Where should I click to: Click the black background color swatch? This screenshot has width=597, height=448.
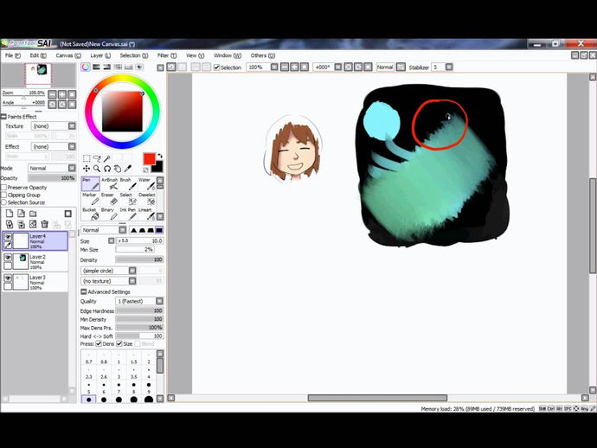coord(158,168)
